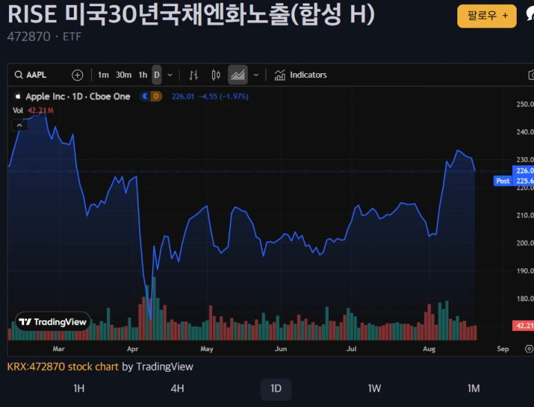
Task: Click the 472870 · ETF ticker subtitle
Action: click(44, 37)
